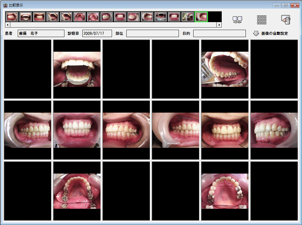This screenshot has width=302, height=225.
Task: Click the empty top-row third grid cell
Action: click(x=126, y=69)
